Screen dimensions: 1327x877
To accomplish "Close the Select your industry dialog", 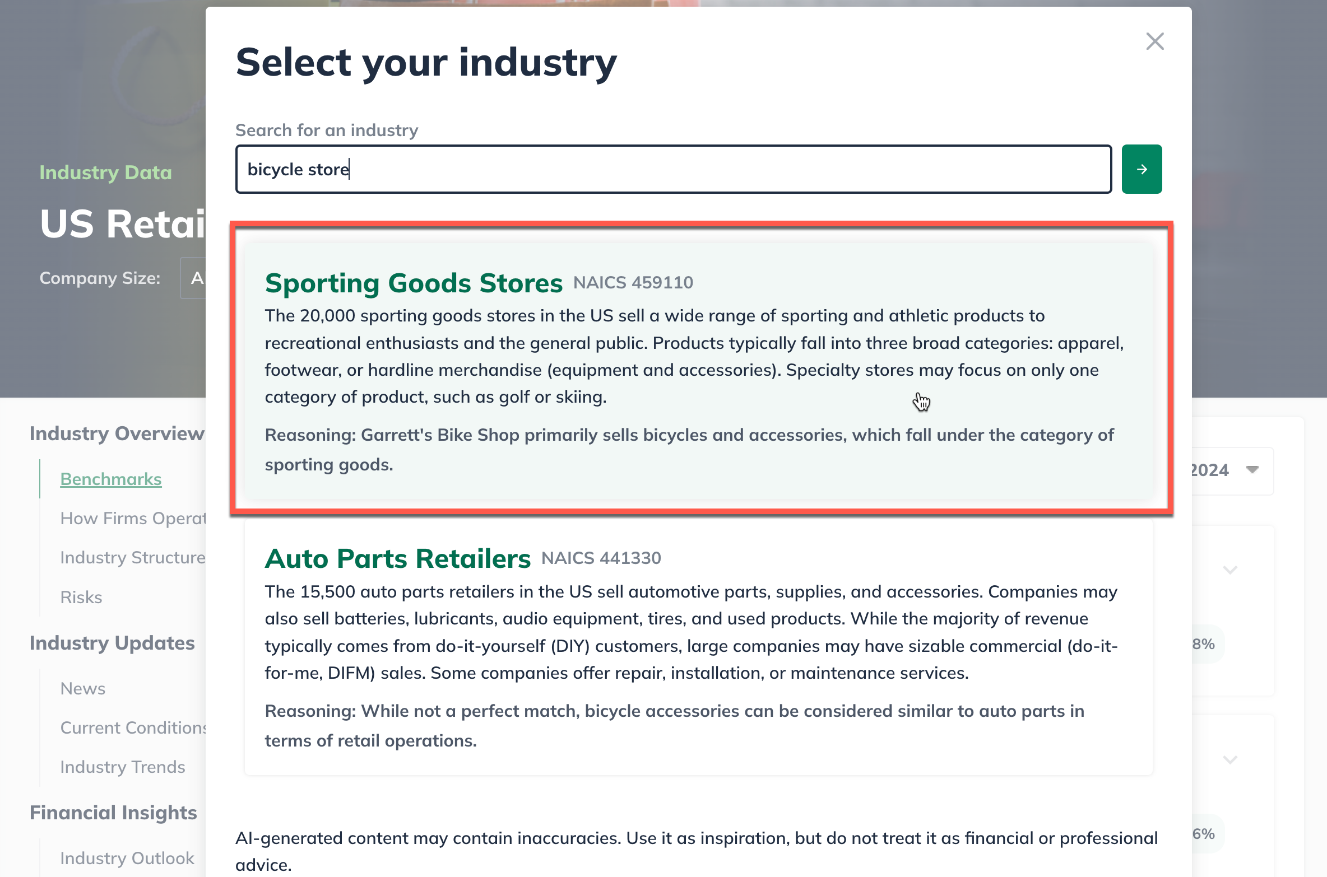I will 1155,41.
